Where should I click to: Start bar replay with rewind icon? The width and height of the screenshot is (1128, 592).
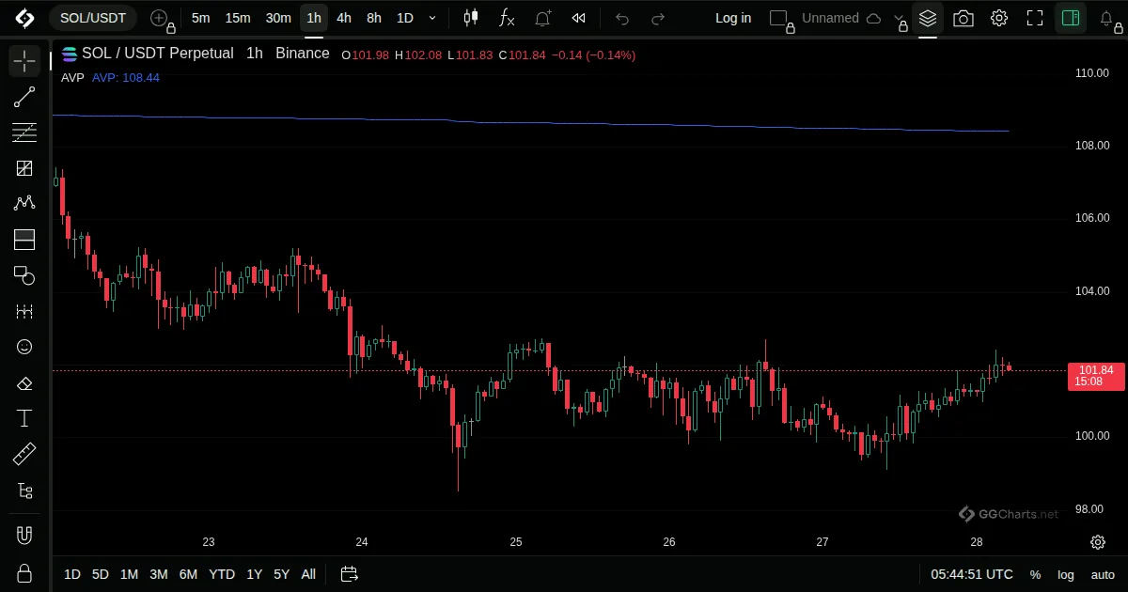point(579,18)
